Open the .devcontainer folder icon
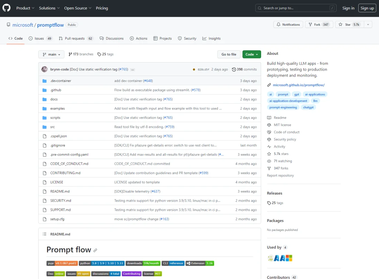This screenshot has width=379, height=279. tap(45, 81)
